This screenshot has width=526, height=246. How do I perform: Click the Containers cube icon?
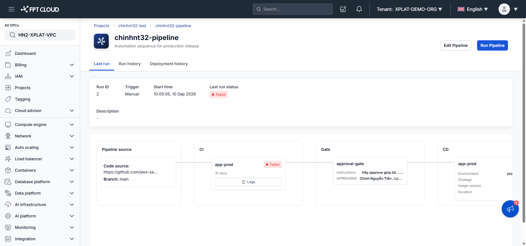click(8, 170)
